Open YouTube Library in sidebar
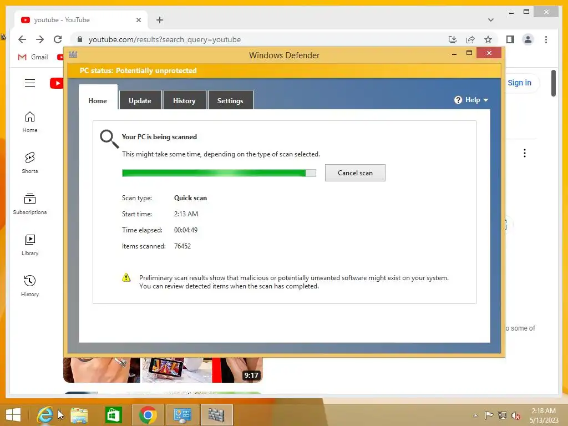Screen dimensions: 568x426 point(30,245)
